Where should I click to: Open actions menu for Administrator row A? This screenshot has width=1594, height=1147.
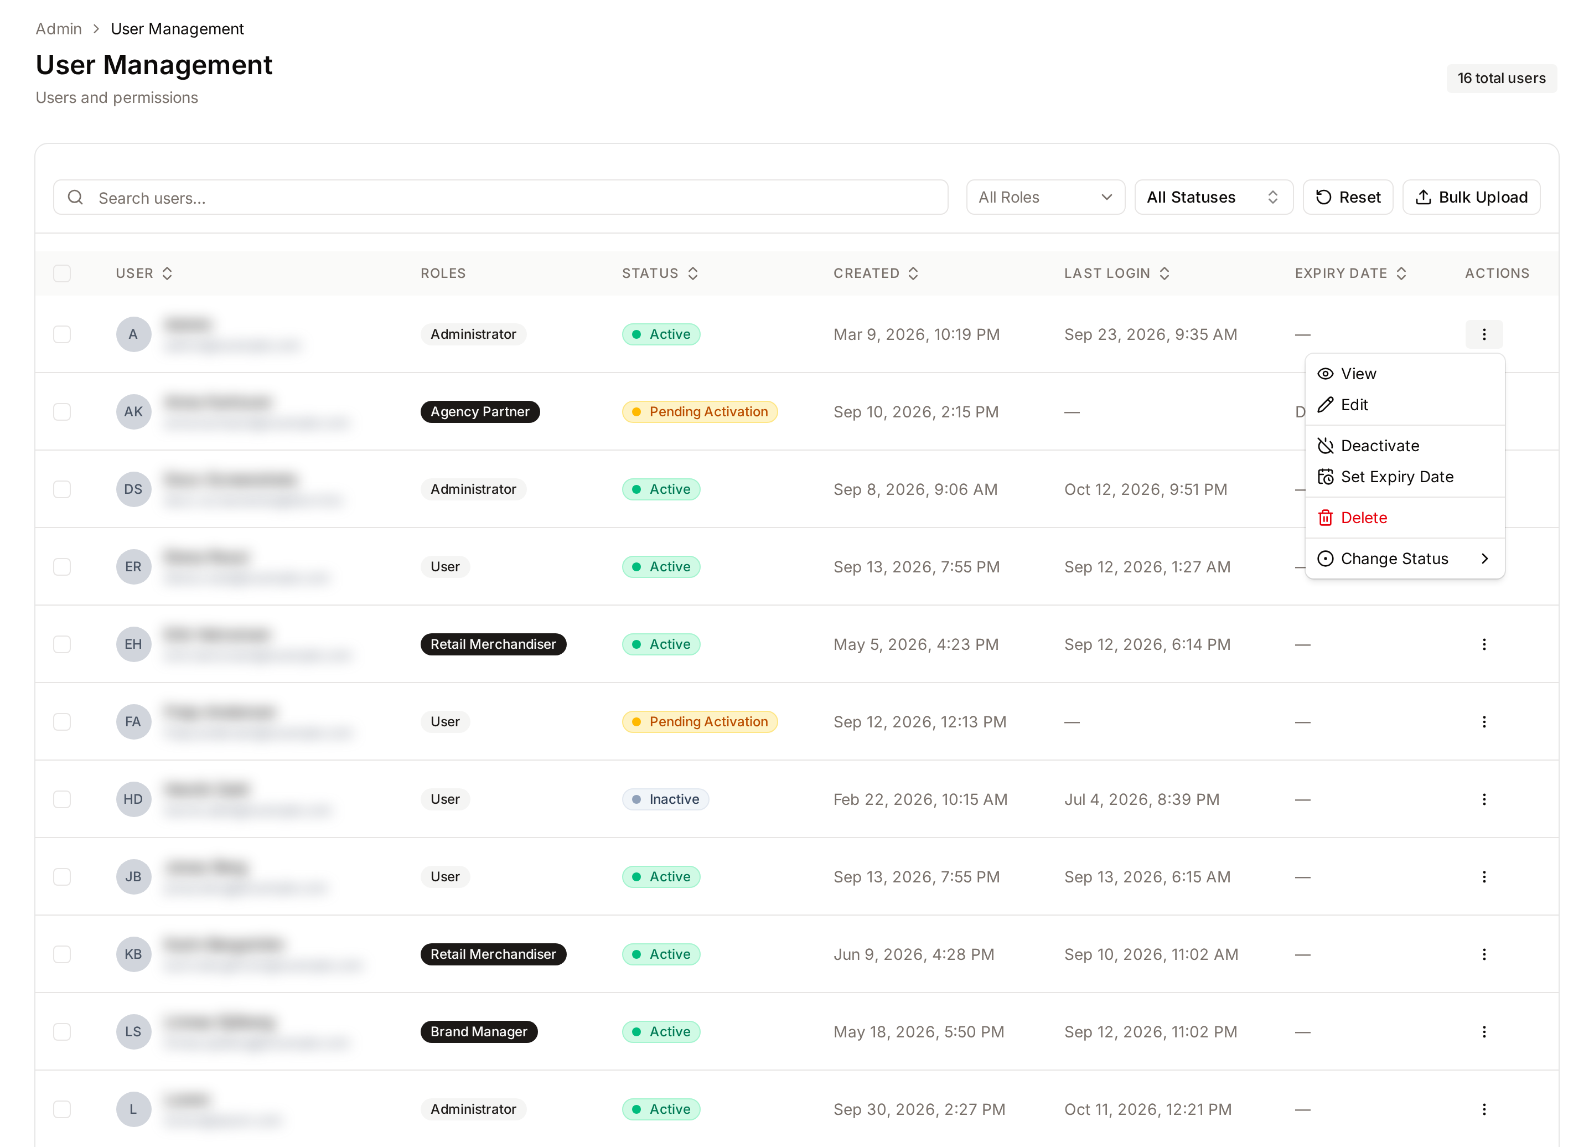click(x=1484, y=334)
